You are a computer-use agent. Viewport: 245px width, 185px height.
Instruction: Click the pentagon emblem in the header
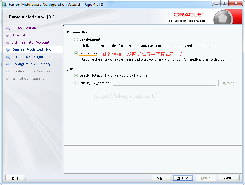point(222,18)
